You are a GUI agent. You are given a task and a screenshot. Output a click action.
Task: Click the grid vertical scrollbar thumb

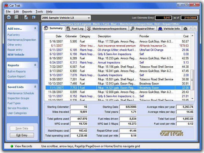[192, 80]
